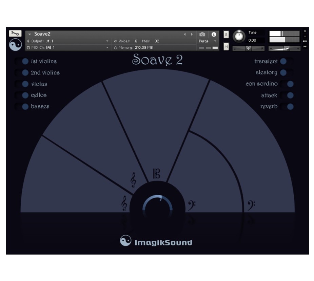
Task: Select the bass clef section of the fan
Action: coord(192,203)
